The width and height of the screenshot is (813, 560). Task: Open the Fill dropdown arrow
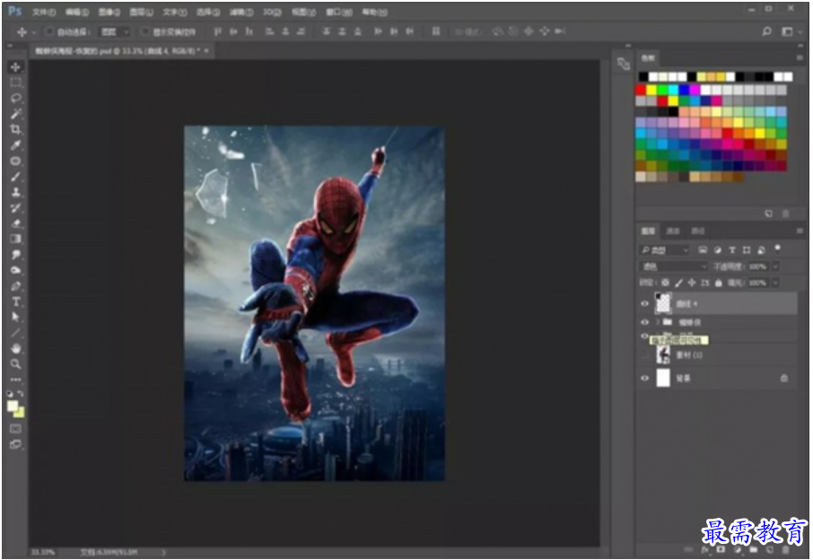(x=775, y=283)
